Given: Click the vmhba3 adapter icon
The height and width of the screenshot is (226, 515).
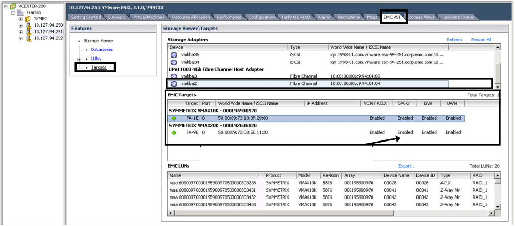Looking at the screenshot, I should (174, 76).
